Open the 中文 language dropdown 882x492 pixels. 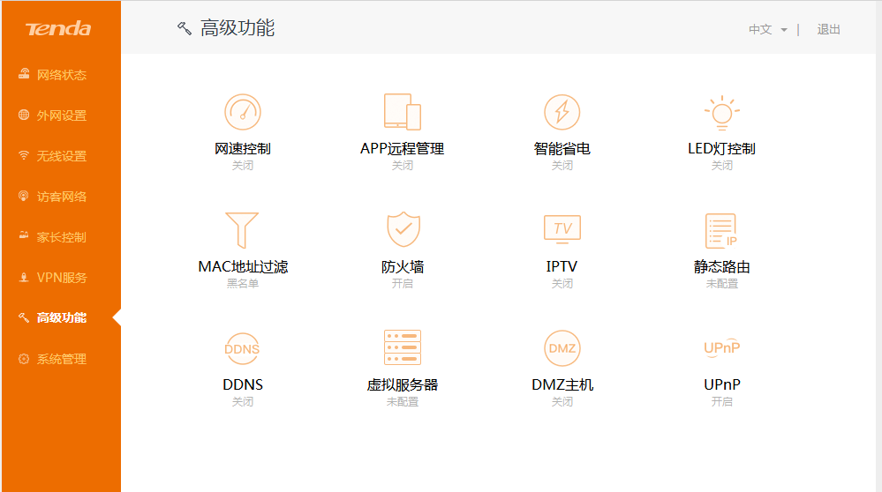coord(768,29)
